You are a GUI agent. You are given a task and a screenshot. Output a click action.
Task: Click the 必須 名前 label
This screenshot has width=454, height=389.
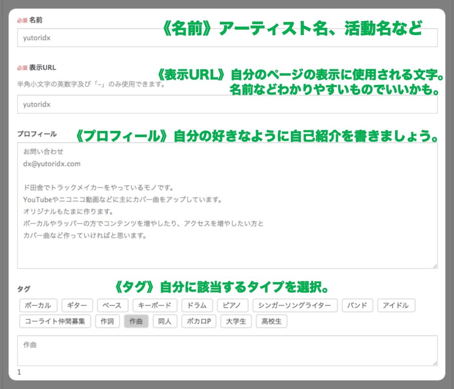coord(30,20)
